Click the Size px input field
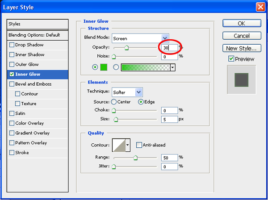Viewport: 268px width, 200px height. point(170,119)
